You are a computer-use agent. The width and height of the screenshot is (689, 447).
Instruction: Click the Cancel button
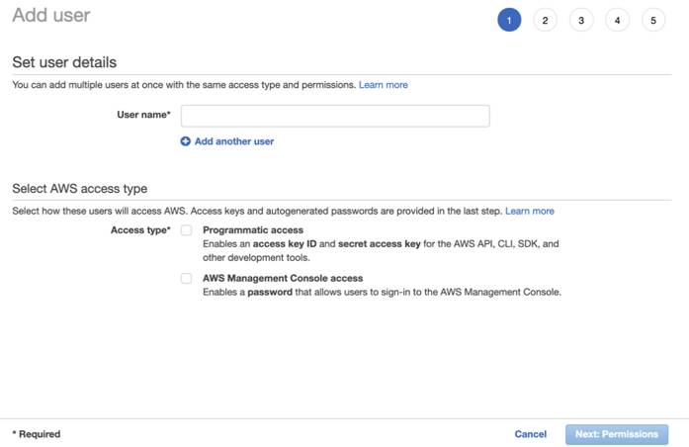tap(531, 434)
